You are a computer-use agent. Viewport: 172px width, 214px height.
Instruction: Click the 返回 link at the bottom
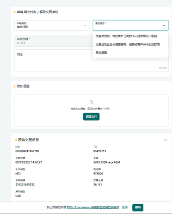125,207
